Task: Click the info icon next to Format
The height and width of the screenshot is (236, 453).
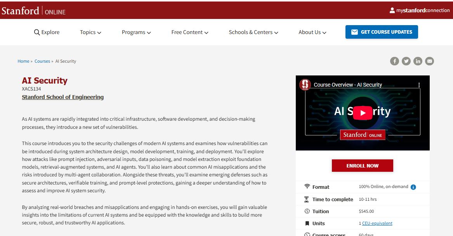Action: pos(413,187)
